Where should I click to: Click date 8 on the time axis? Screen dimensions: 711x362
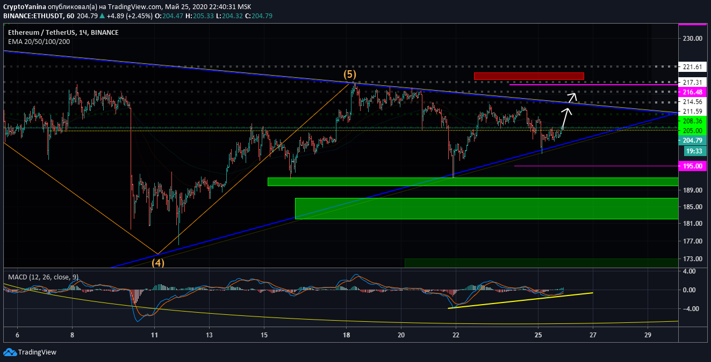click(x=72, y=335)
